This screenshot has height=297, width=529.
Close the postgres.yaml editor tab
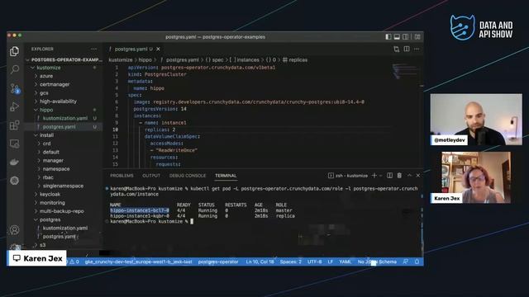[x=158, y=49]
